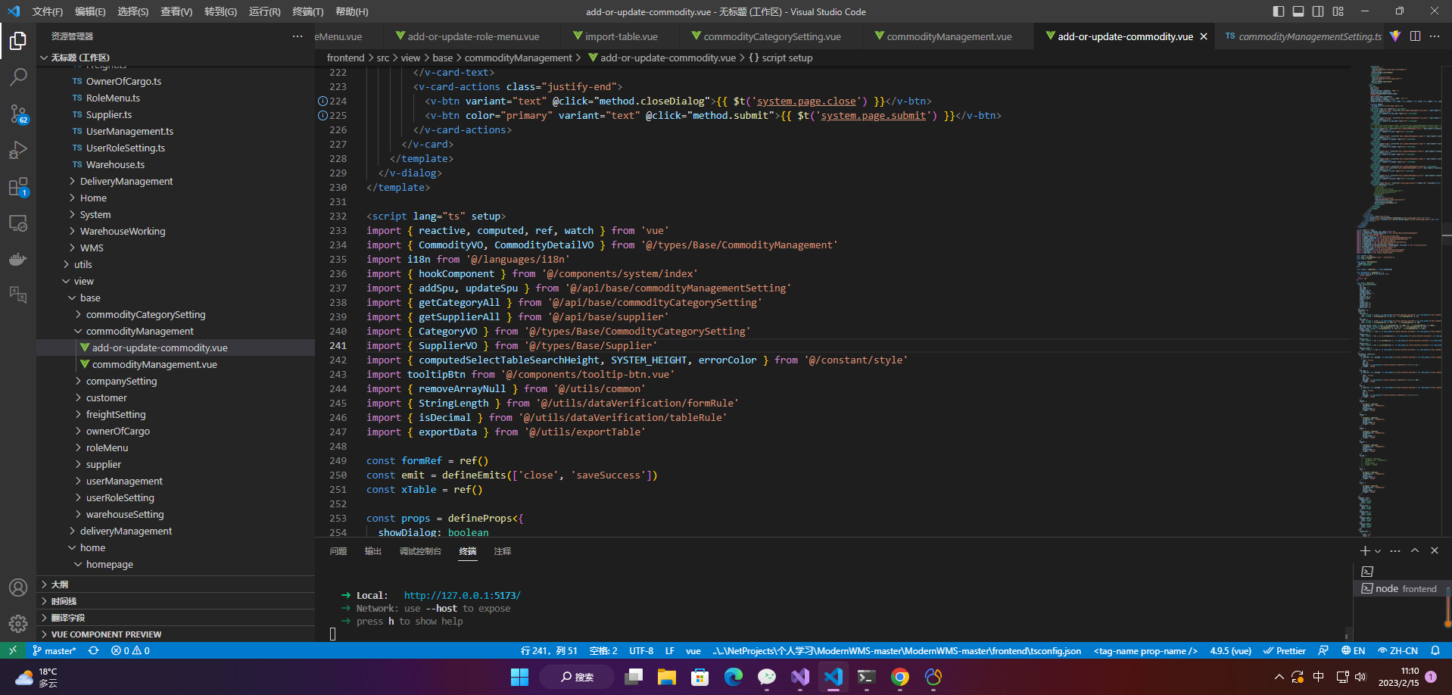The image size is (1452, 695).
Task: Open commodityManagement.vue in the file tree
Action: click(154, 365)
